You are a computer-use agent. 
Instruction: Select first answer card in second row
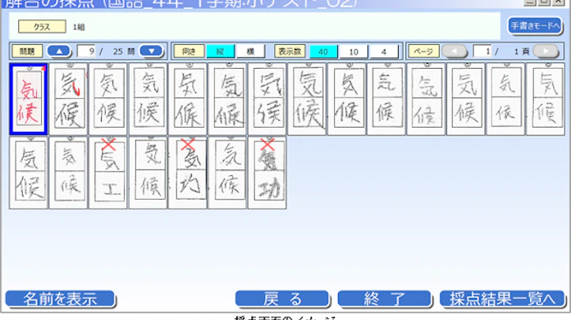pyautogui.click(x=29, y=173)
